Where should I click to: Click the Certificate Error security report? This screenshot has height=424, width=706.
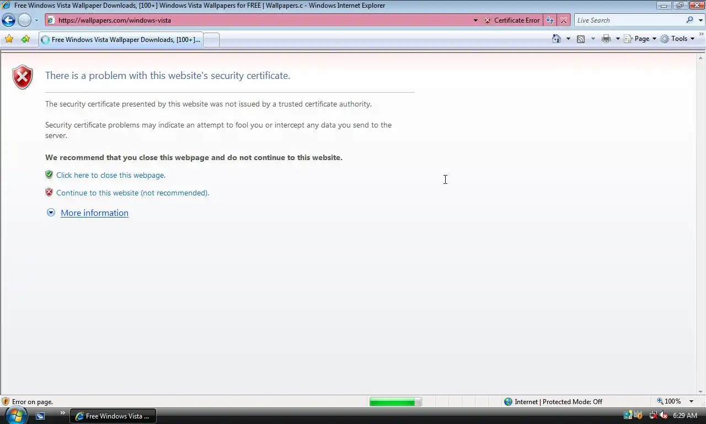coord(512,20)
